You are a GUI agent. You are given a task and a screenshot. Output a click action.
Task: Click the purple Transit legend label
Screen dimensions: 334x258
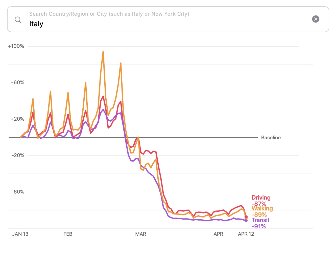[260, 220]
